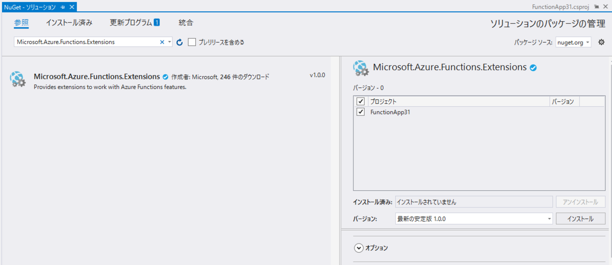Click the update count badge 1
612x265 pixels.
[x=157, y=22]
